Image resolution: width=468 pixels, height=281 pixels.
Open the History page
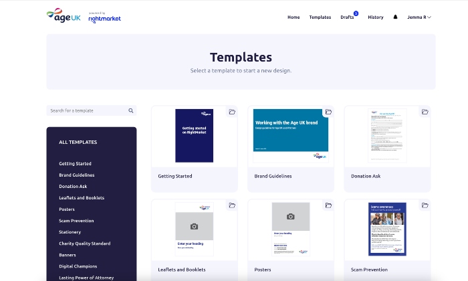pyautogui.click(x=376, y=17)
